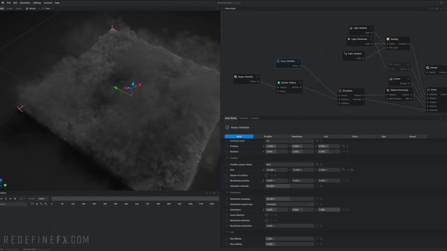Collapse the Life section in details

[228, 232]
